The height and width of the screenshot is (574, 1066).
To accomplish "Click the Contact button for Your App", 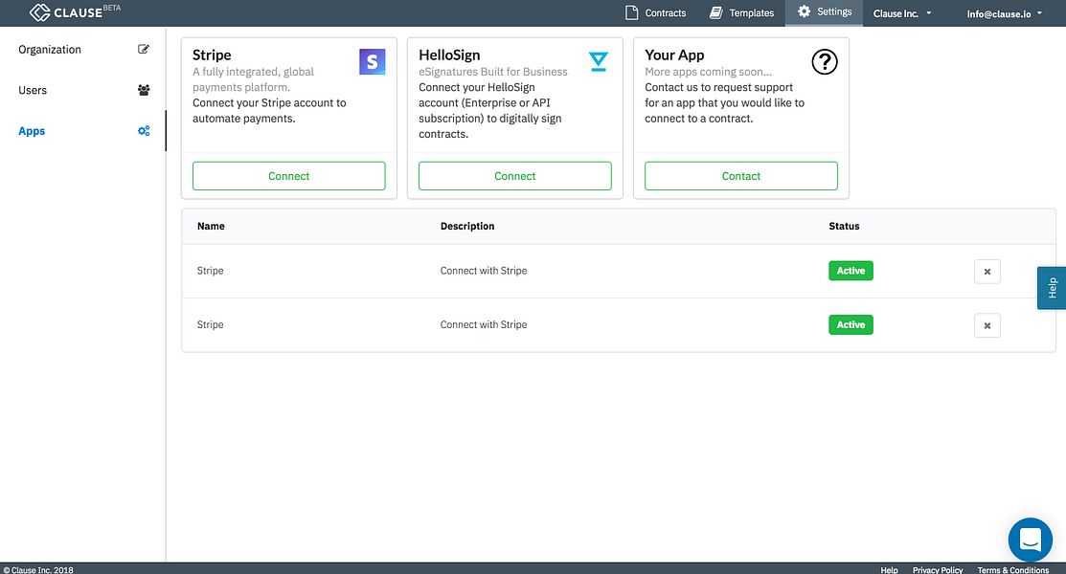I will 741,176.
